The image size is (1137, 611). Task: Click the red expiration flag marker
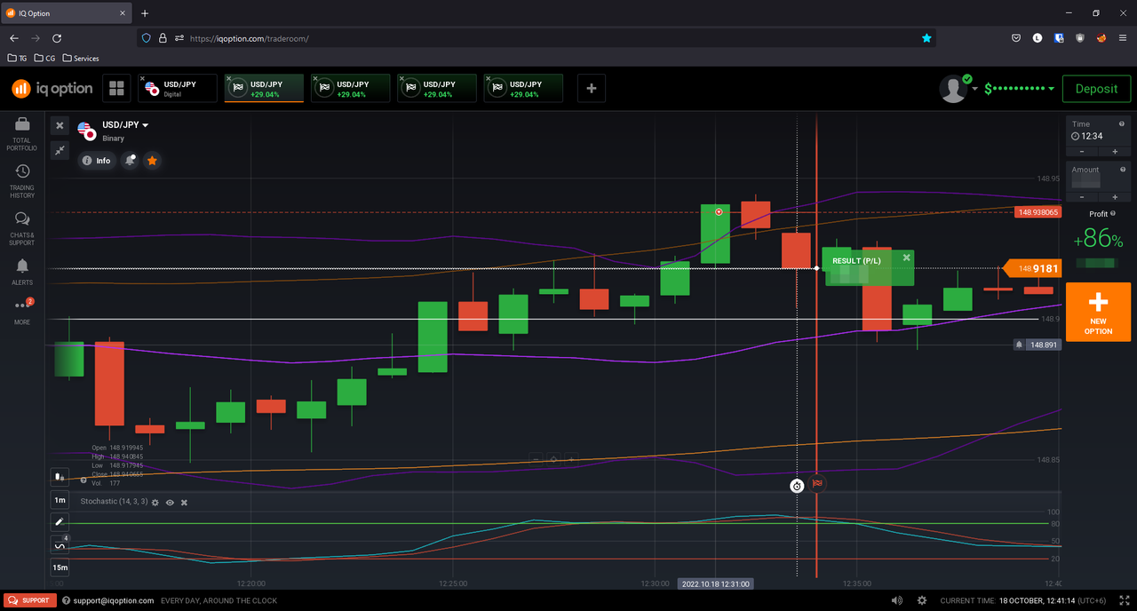pyautogui.click(x=817, y=483)
